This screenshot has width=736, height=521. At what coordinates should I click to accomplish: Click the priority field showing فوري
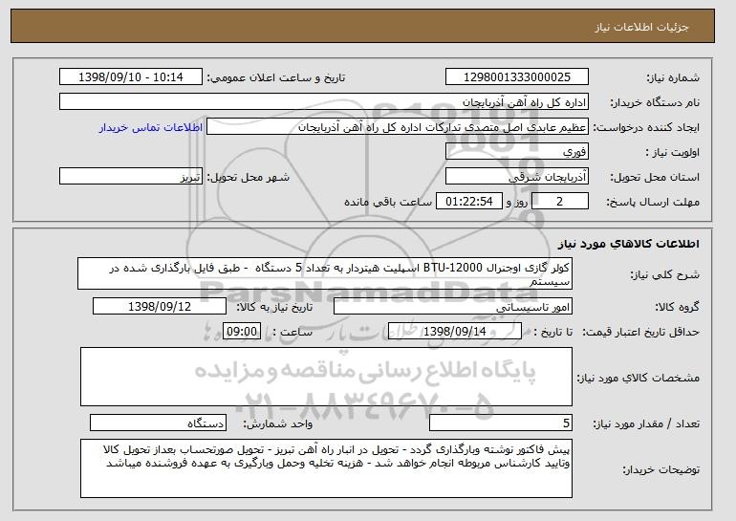517,152
